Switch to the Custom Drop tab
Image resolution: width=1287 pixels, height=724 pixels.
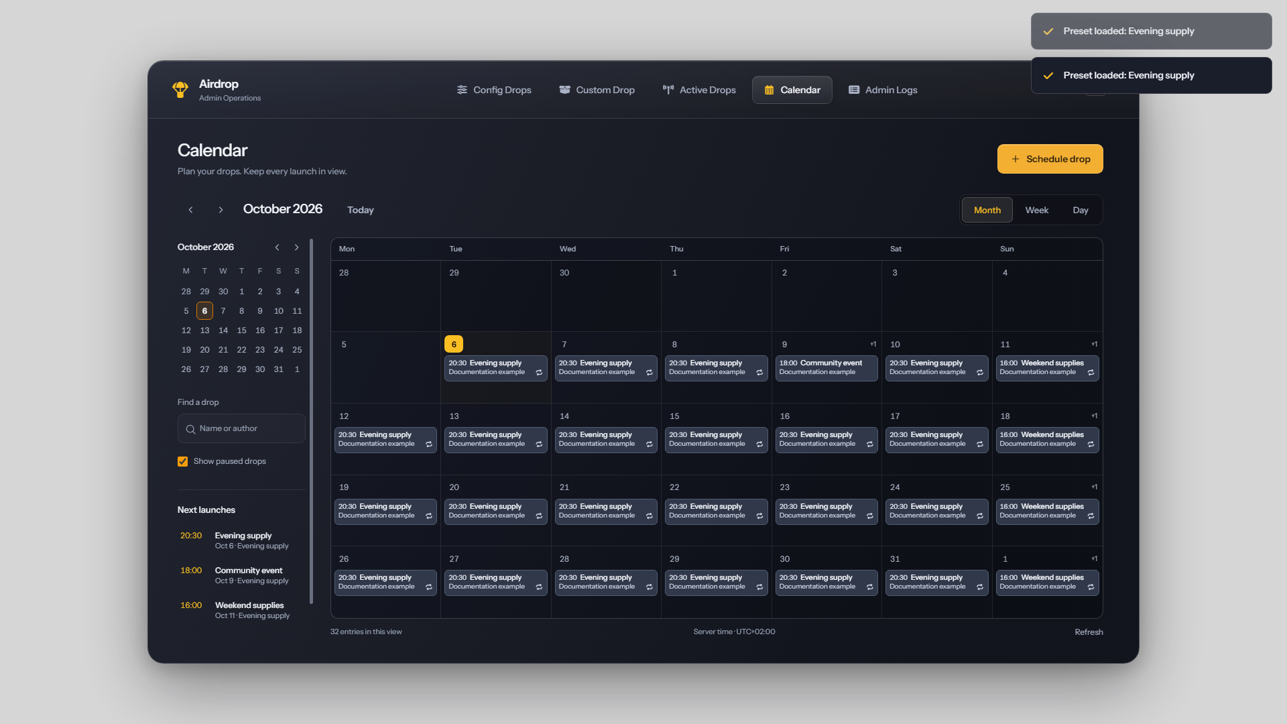(597, 90)
